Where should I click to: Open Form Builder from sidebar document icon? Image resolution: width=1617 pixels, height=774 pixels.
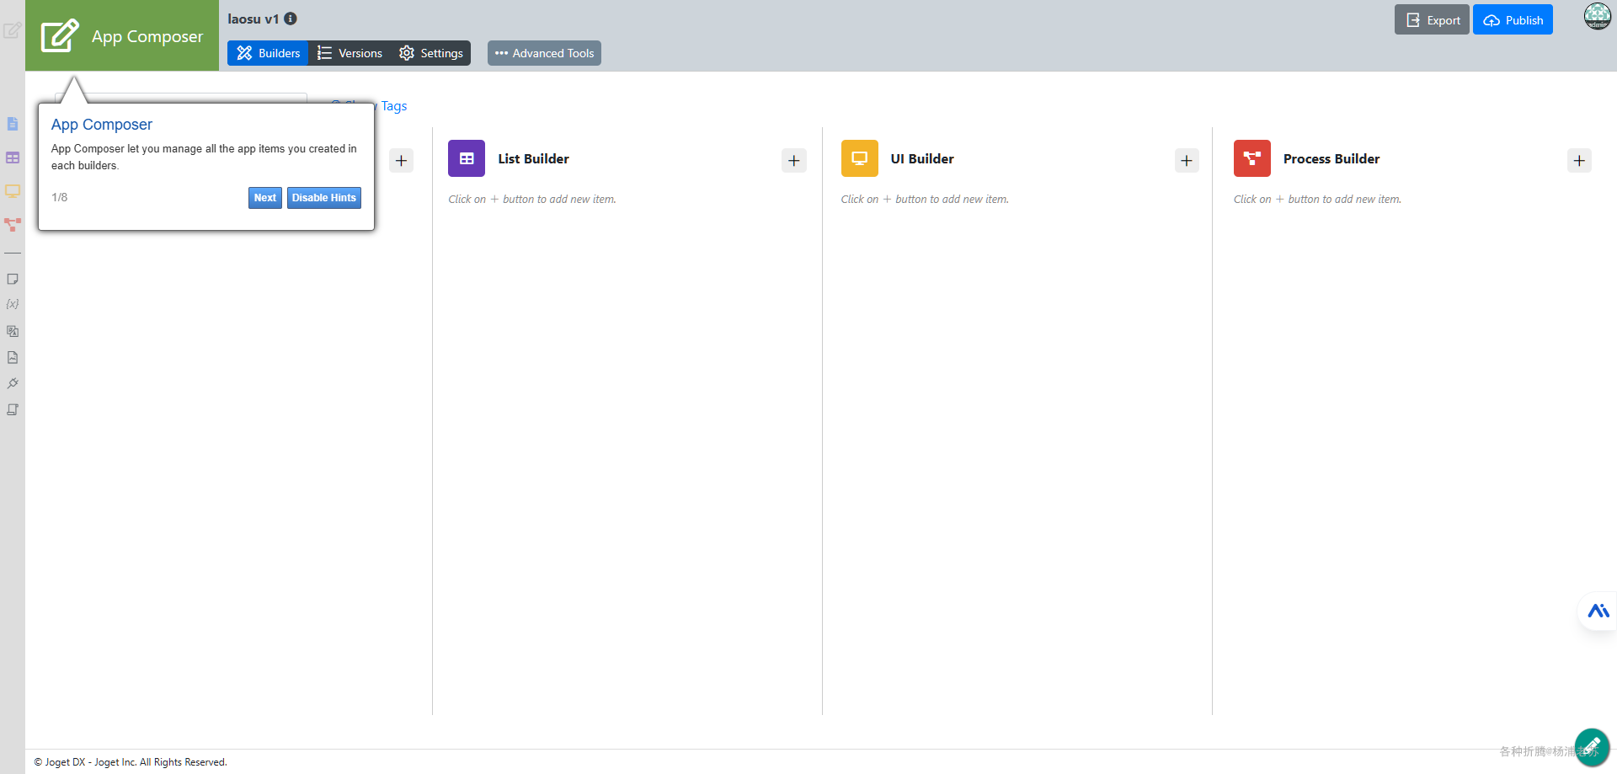13,124
